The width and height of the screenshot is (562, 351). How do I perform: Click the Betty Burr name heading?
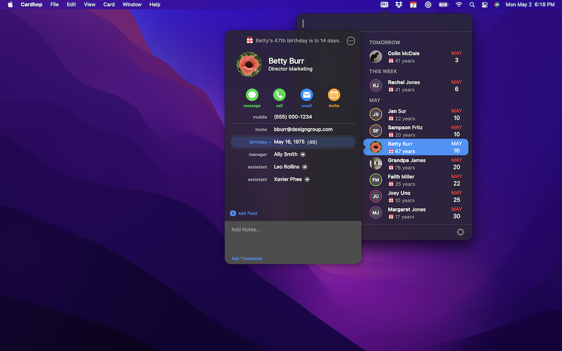click(x=286, y=61)
